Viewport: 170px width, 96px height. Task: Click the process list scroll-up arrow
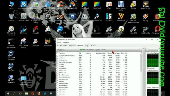pos(141,53)
